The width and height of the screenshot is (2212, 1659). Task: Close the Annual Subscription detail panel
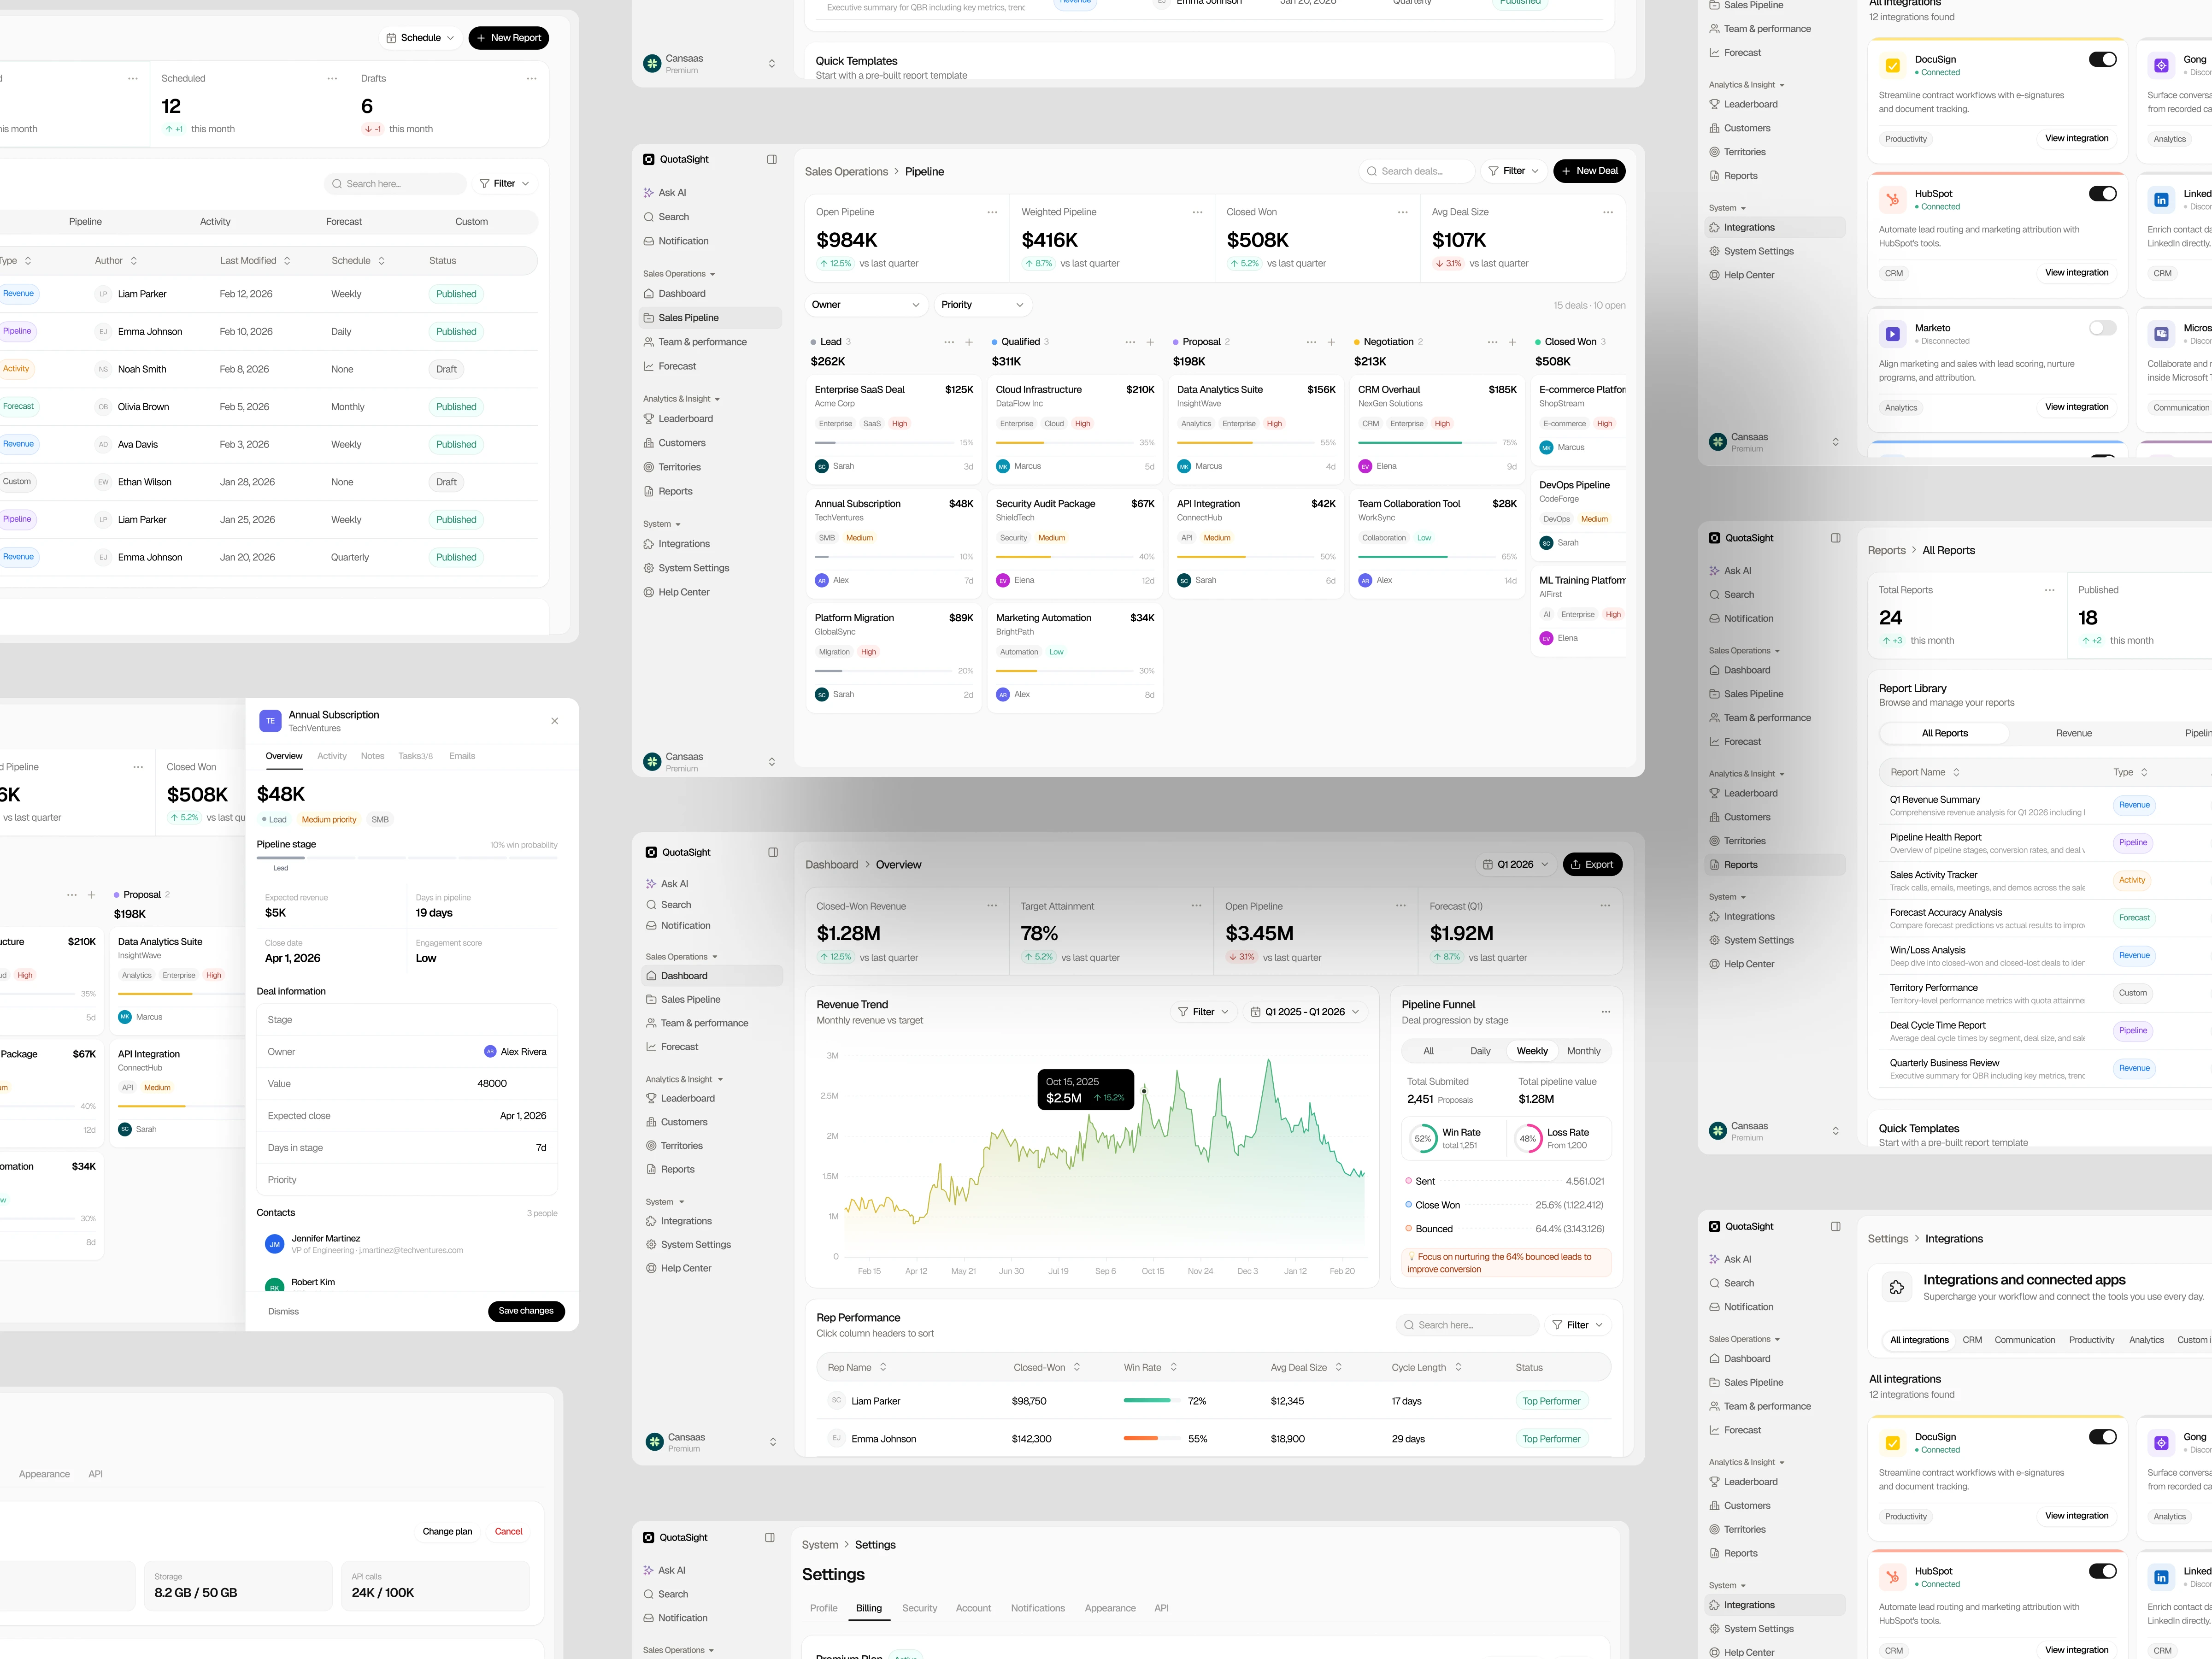[555, 721]
